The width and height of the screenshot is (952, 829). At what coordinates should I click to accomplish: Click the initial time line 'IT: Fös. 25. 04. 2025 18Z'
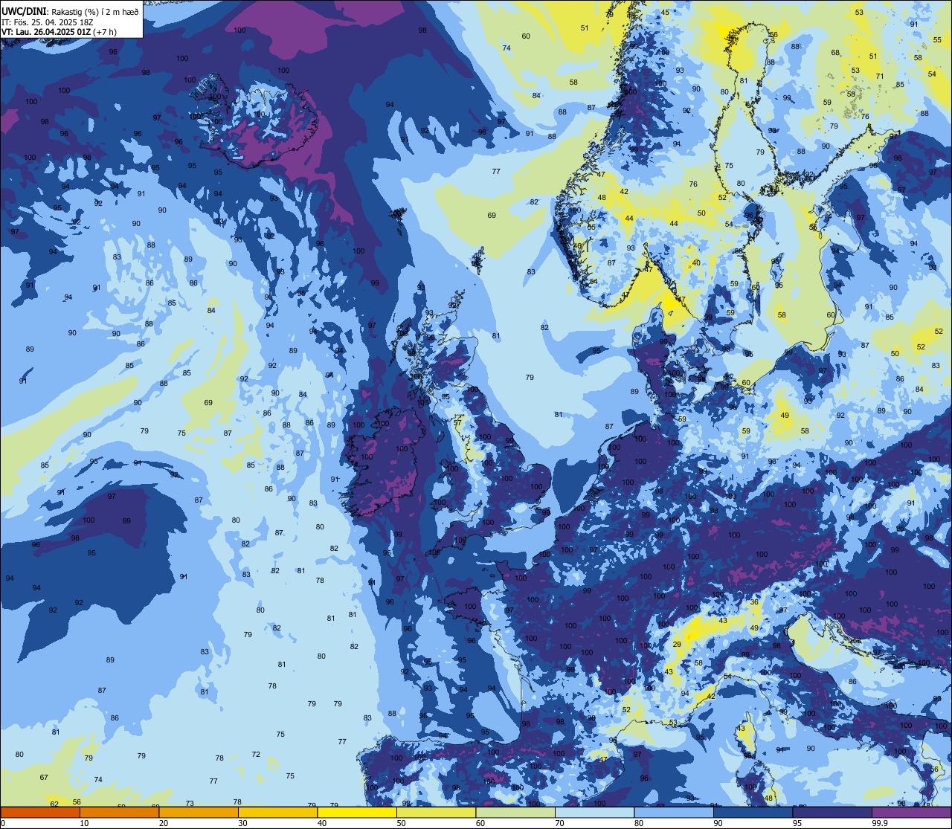(x=48, y=22)
